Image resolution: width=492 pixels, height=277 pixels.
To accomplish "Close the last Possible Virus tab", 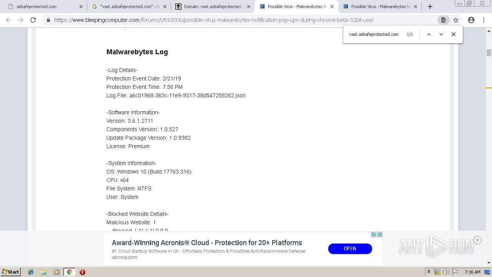I will pos(416,7).
